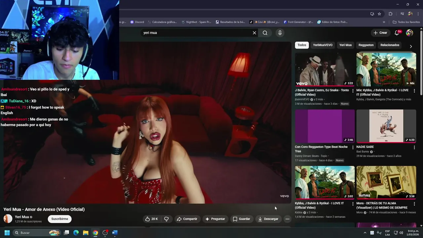This screenshot has width=423, height=238.
Task: Click Yeri Mua channel name
Action: click(22, 217)
